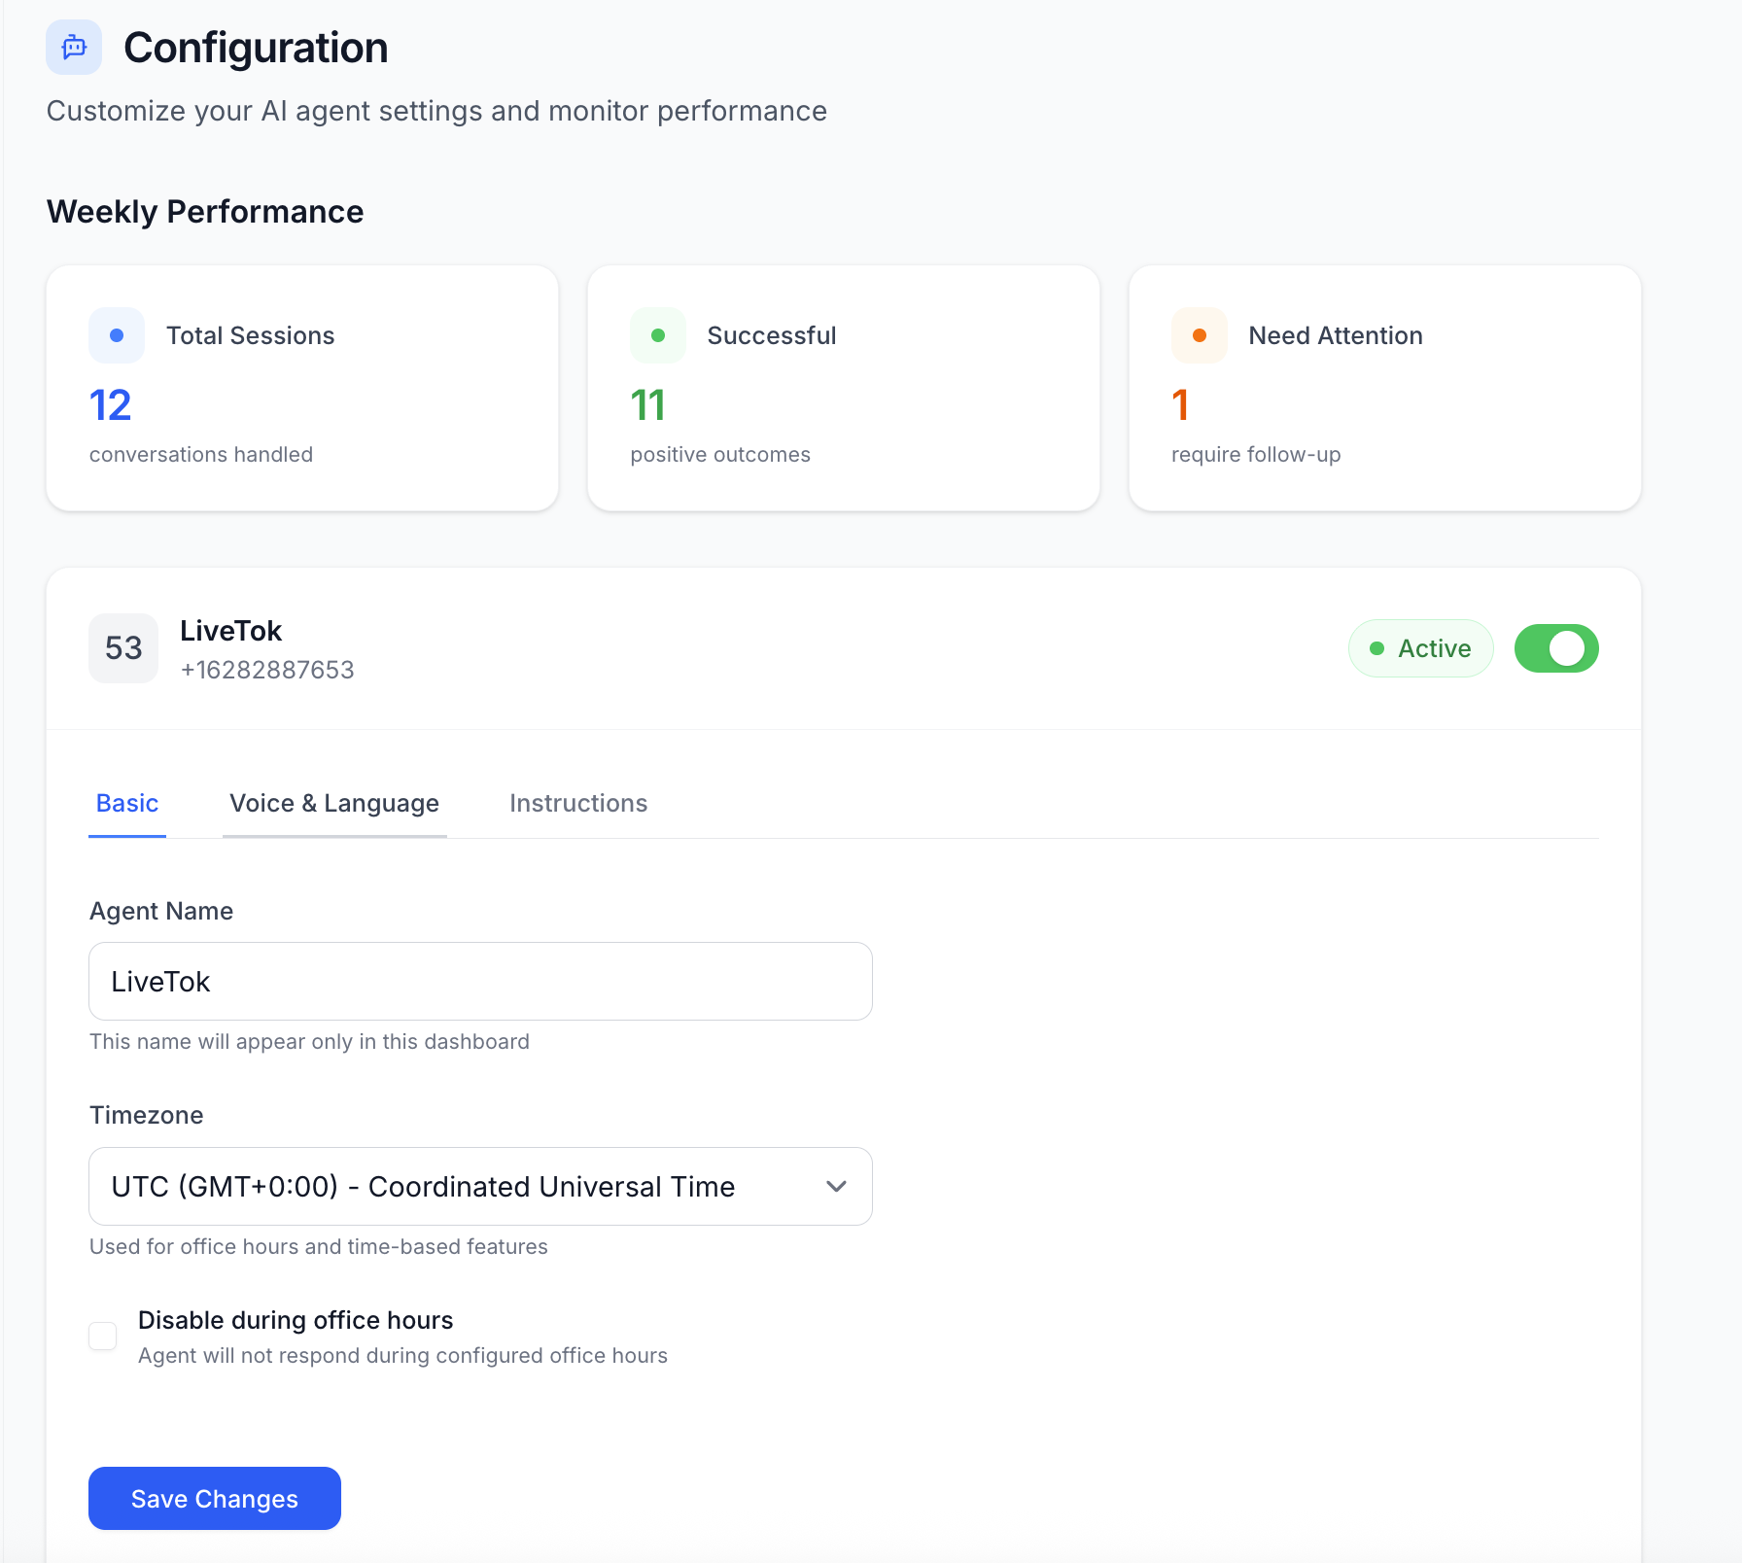1742x1563 pixels.
Task: Click the LiveTok agent title in header
Action: (x=231, y=631)
